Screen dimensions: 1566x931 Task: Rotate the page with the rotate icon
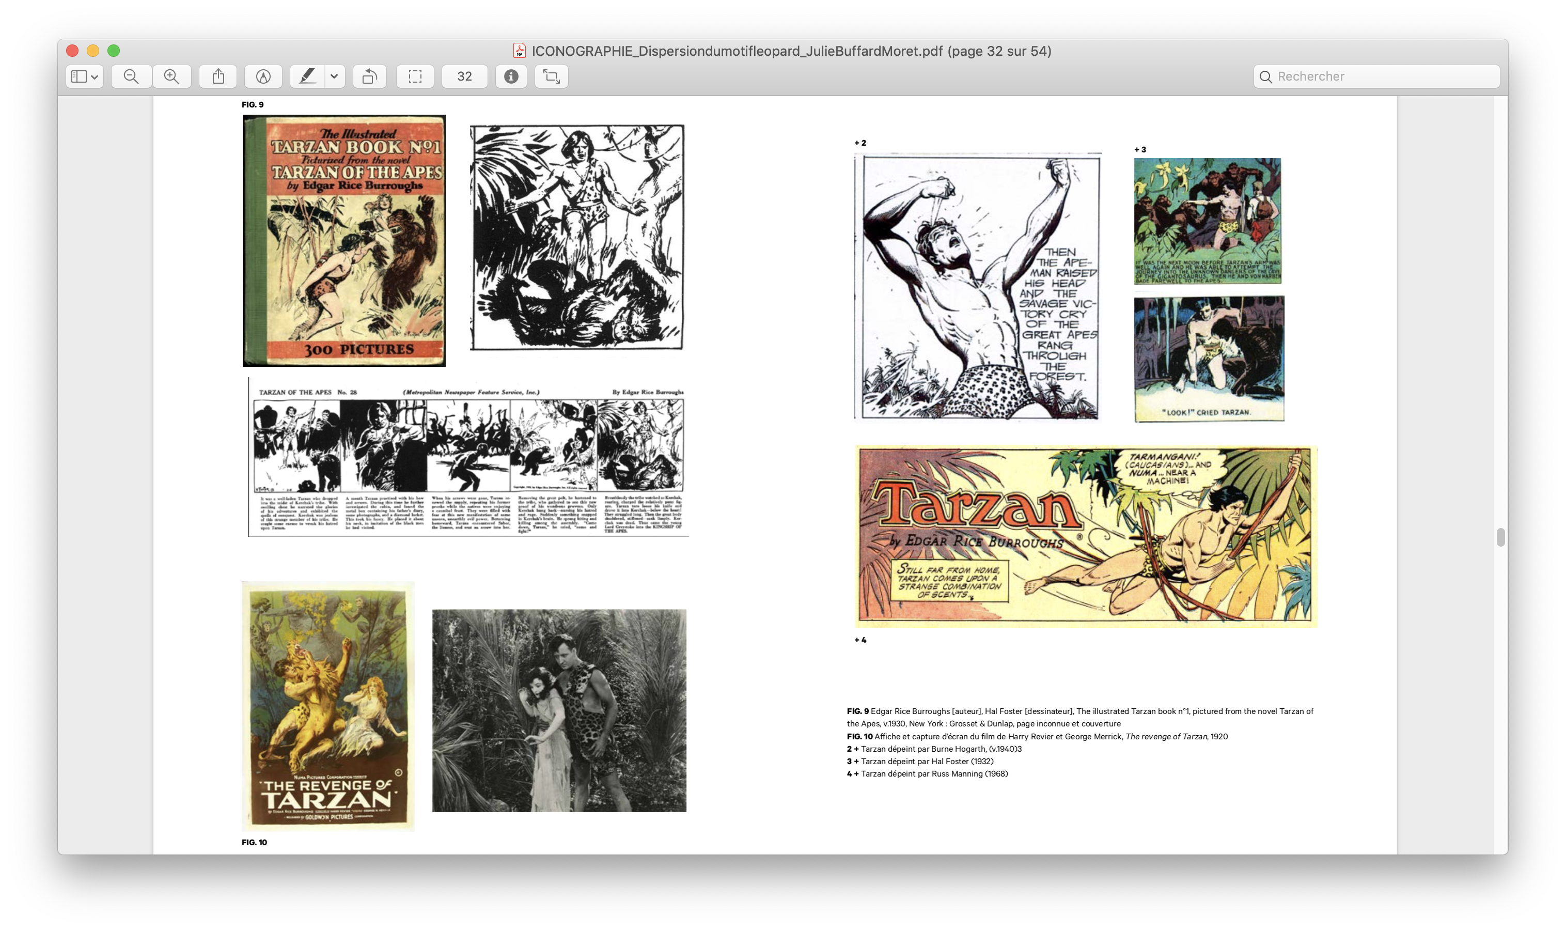click(369, 76)
